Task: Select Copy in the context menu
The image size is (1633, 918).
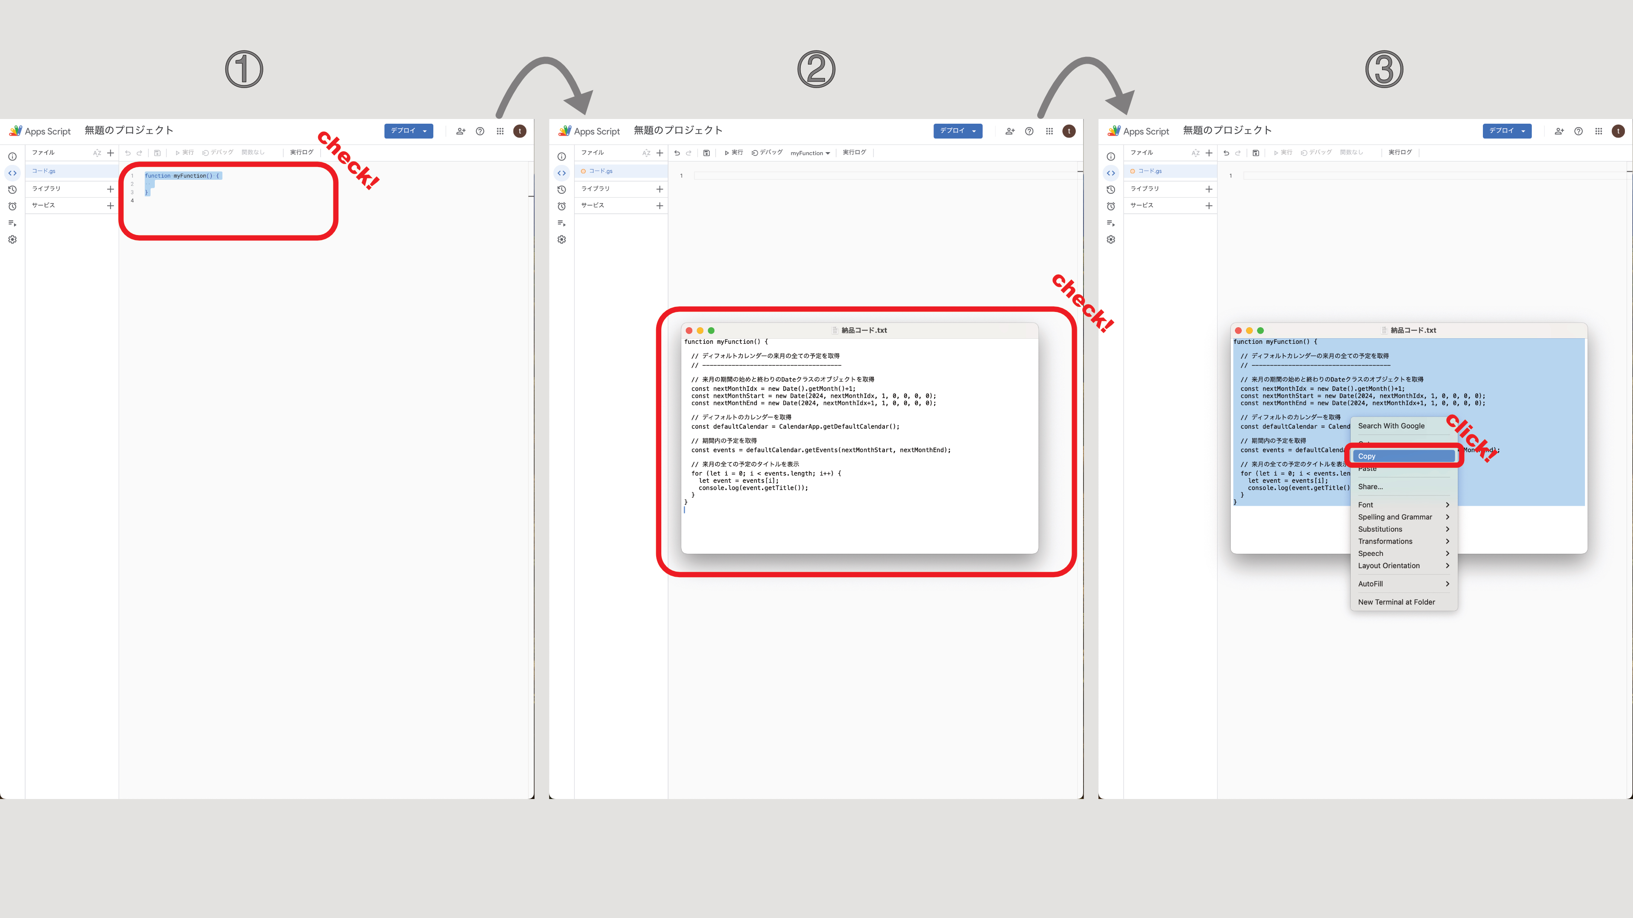Action: click(x=1403, y=456)
